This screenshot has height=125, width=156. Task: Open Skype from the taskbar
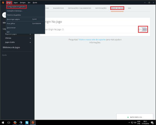27,122
